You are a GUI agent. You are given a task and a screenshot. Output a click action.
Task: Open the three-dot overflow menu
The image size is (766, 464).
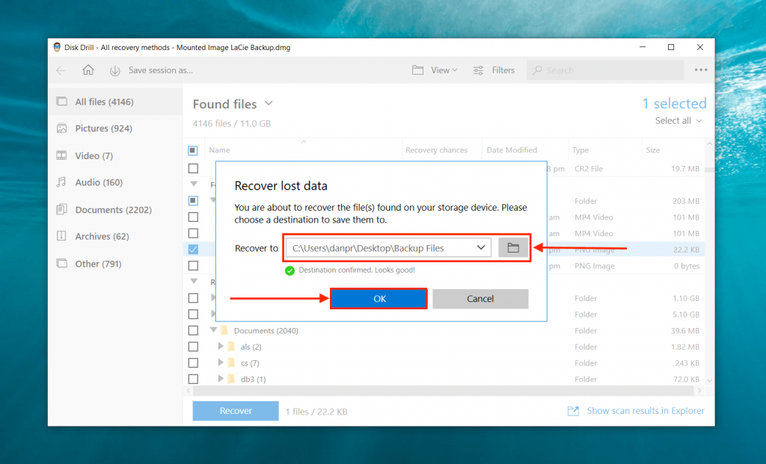pos(700,69)
